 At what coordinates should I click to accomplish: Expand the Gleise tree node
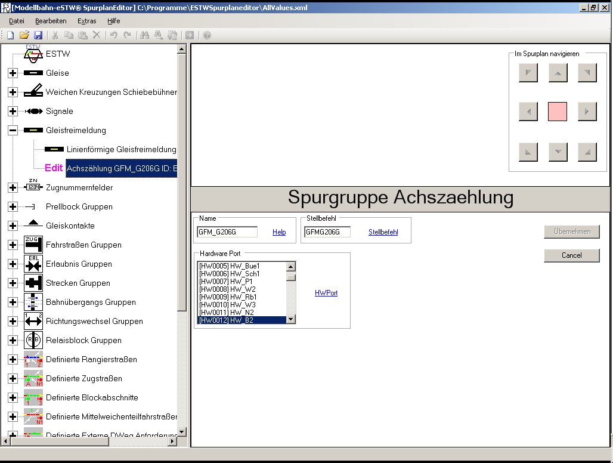[13, 73]
